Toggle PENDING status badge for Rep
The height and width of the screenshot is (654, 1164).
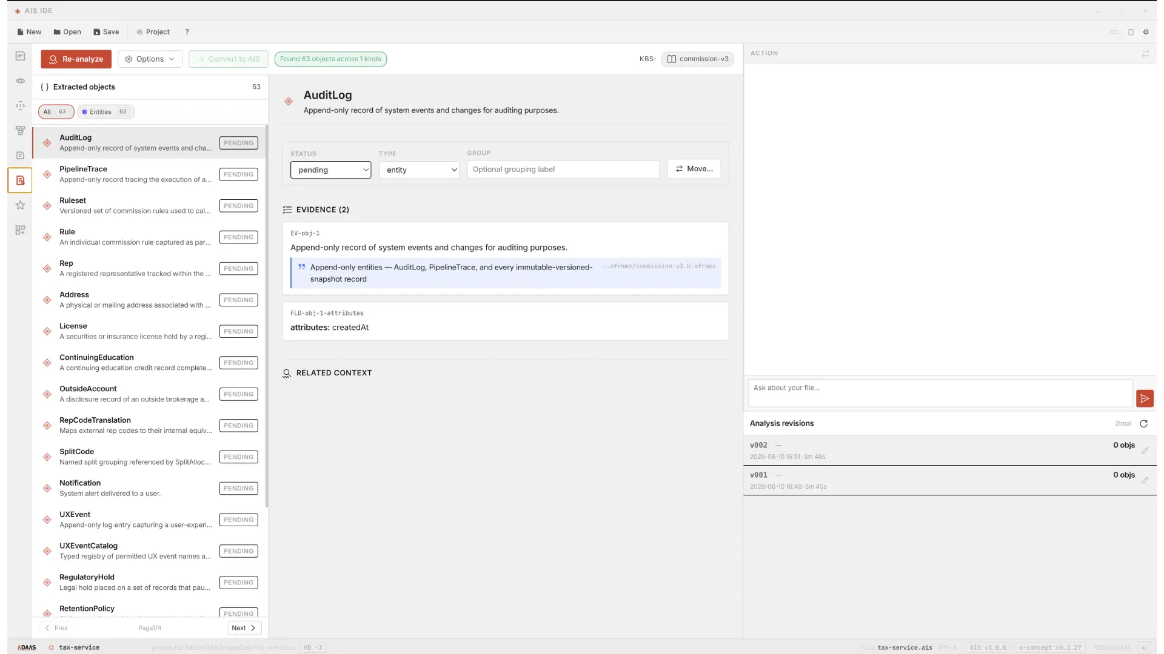coord(238,269)
